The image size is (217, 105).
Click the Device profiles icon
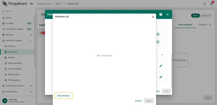pos(6,63)
